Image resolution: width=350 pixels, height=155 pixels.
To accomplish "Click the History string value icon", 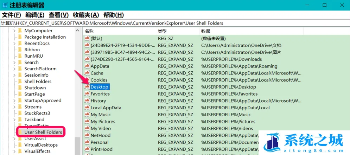I will pyautogui.click(x=87, y=101).
